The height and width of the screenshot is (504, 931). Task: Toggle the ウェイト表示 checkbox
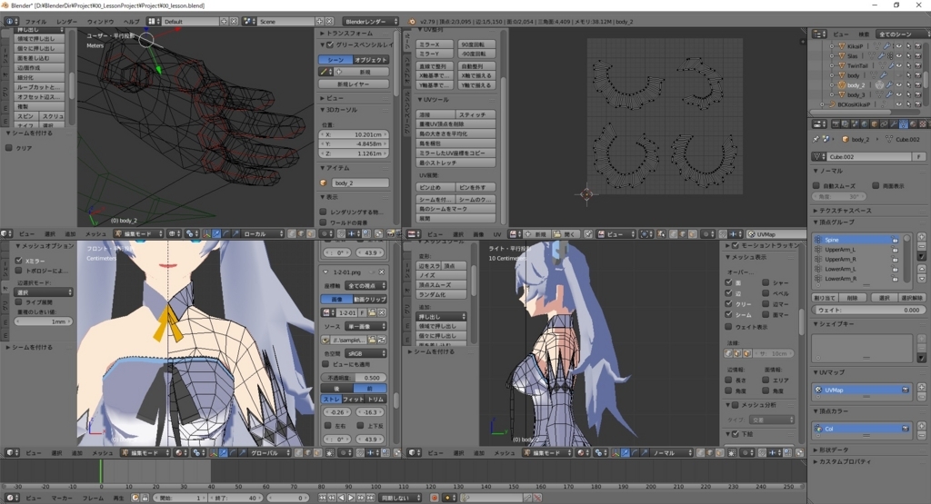728,326
